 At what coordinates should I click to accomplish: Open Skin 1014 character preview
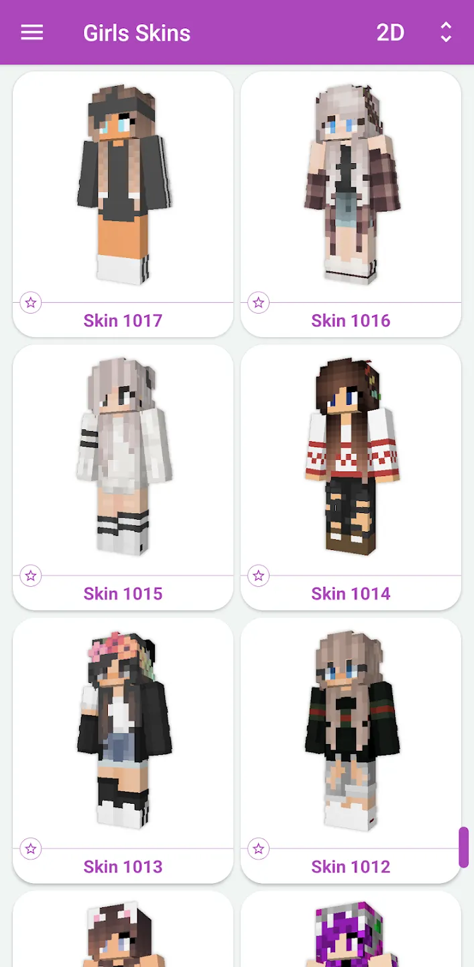coord(351,457)
